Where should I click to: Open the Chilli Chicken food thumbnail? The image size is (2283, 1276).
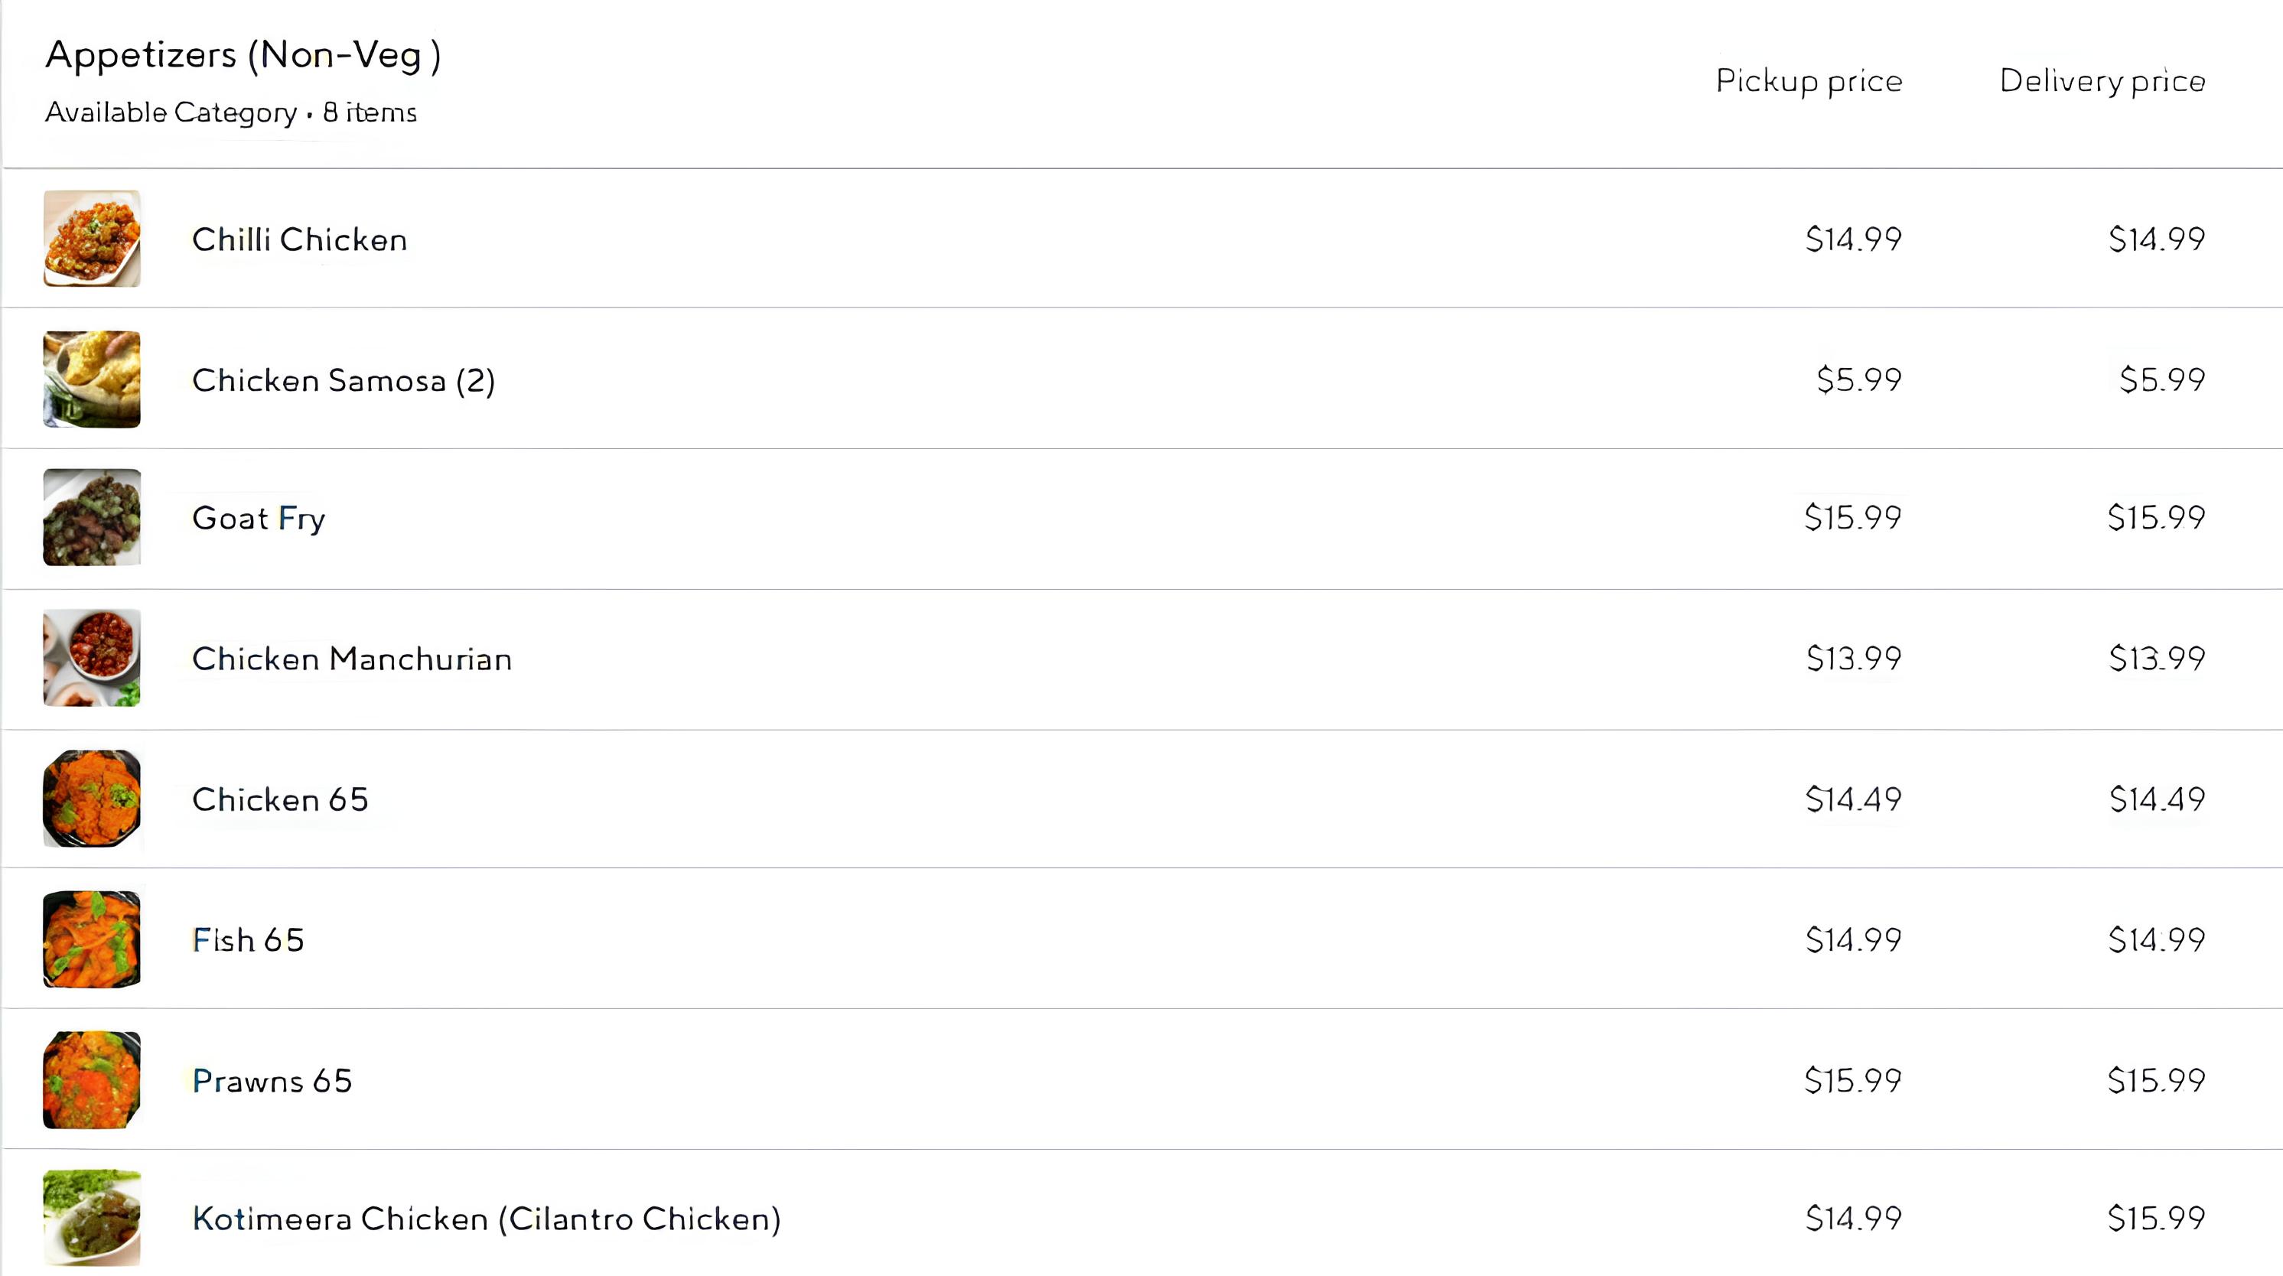coord(91,239)
